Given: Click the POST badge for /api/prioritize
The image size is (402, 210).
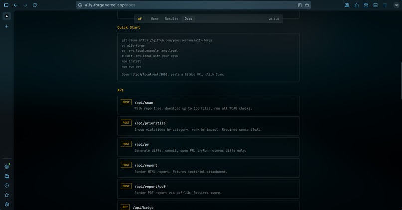Looking at the screenshot, I should [x=126, y=123].
